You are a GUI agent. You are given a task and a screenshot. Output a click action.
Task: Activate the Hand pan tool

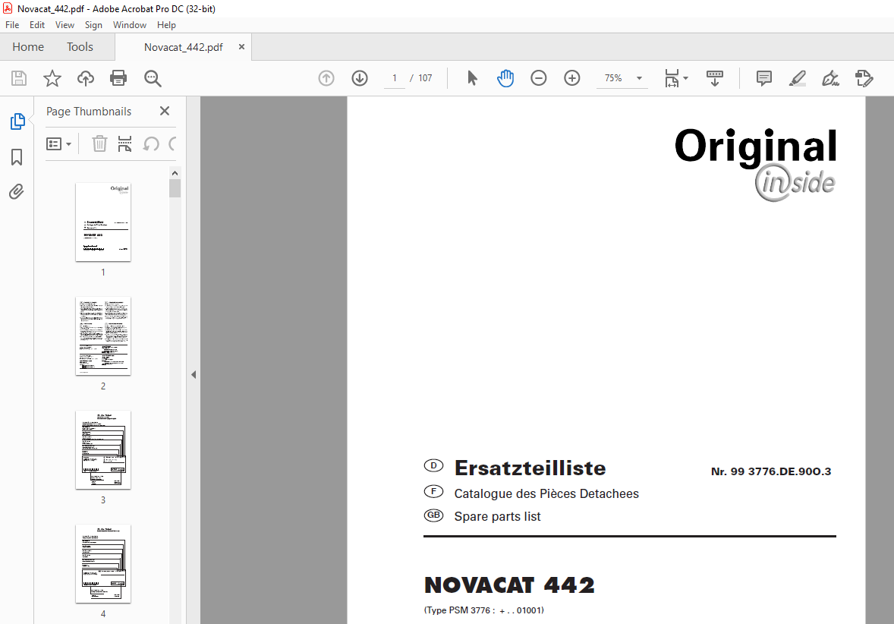pyautogui.click(x=505, y=78)
